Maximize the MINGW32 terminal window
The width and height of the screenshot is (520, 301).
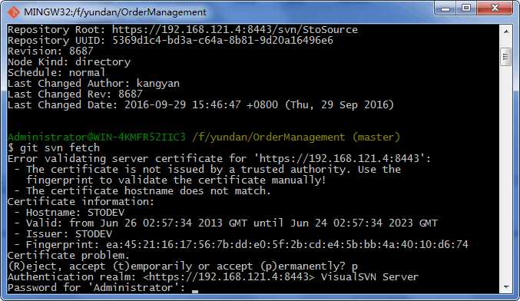coord(466,8)
